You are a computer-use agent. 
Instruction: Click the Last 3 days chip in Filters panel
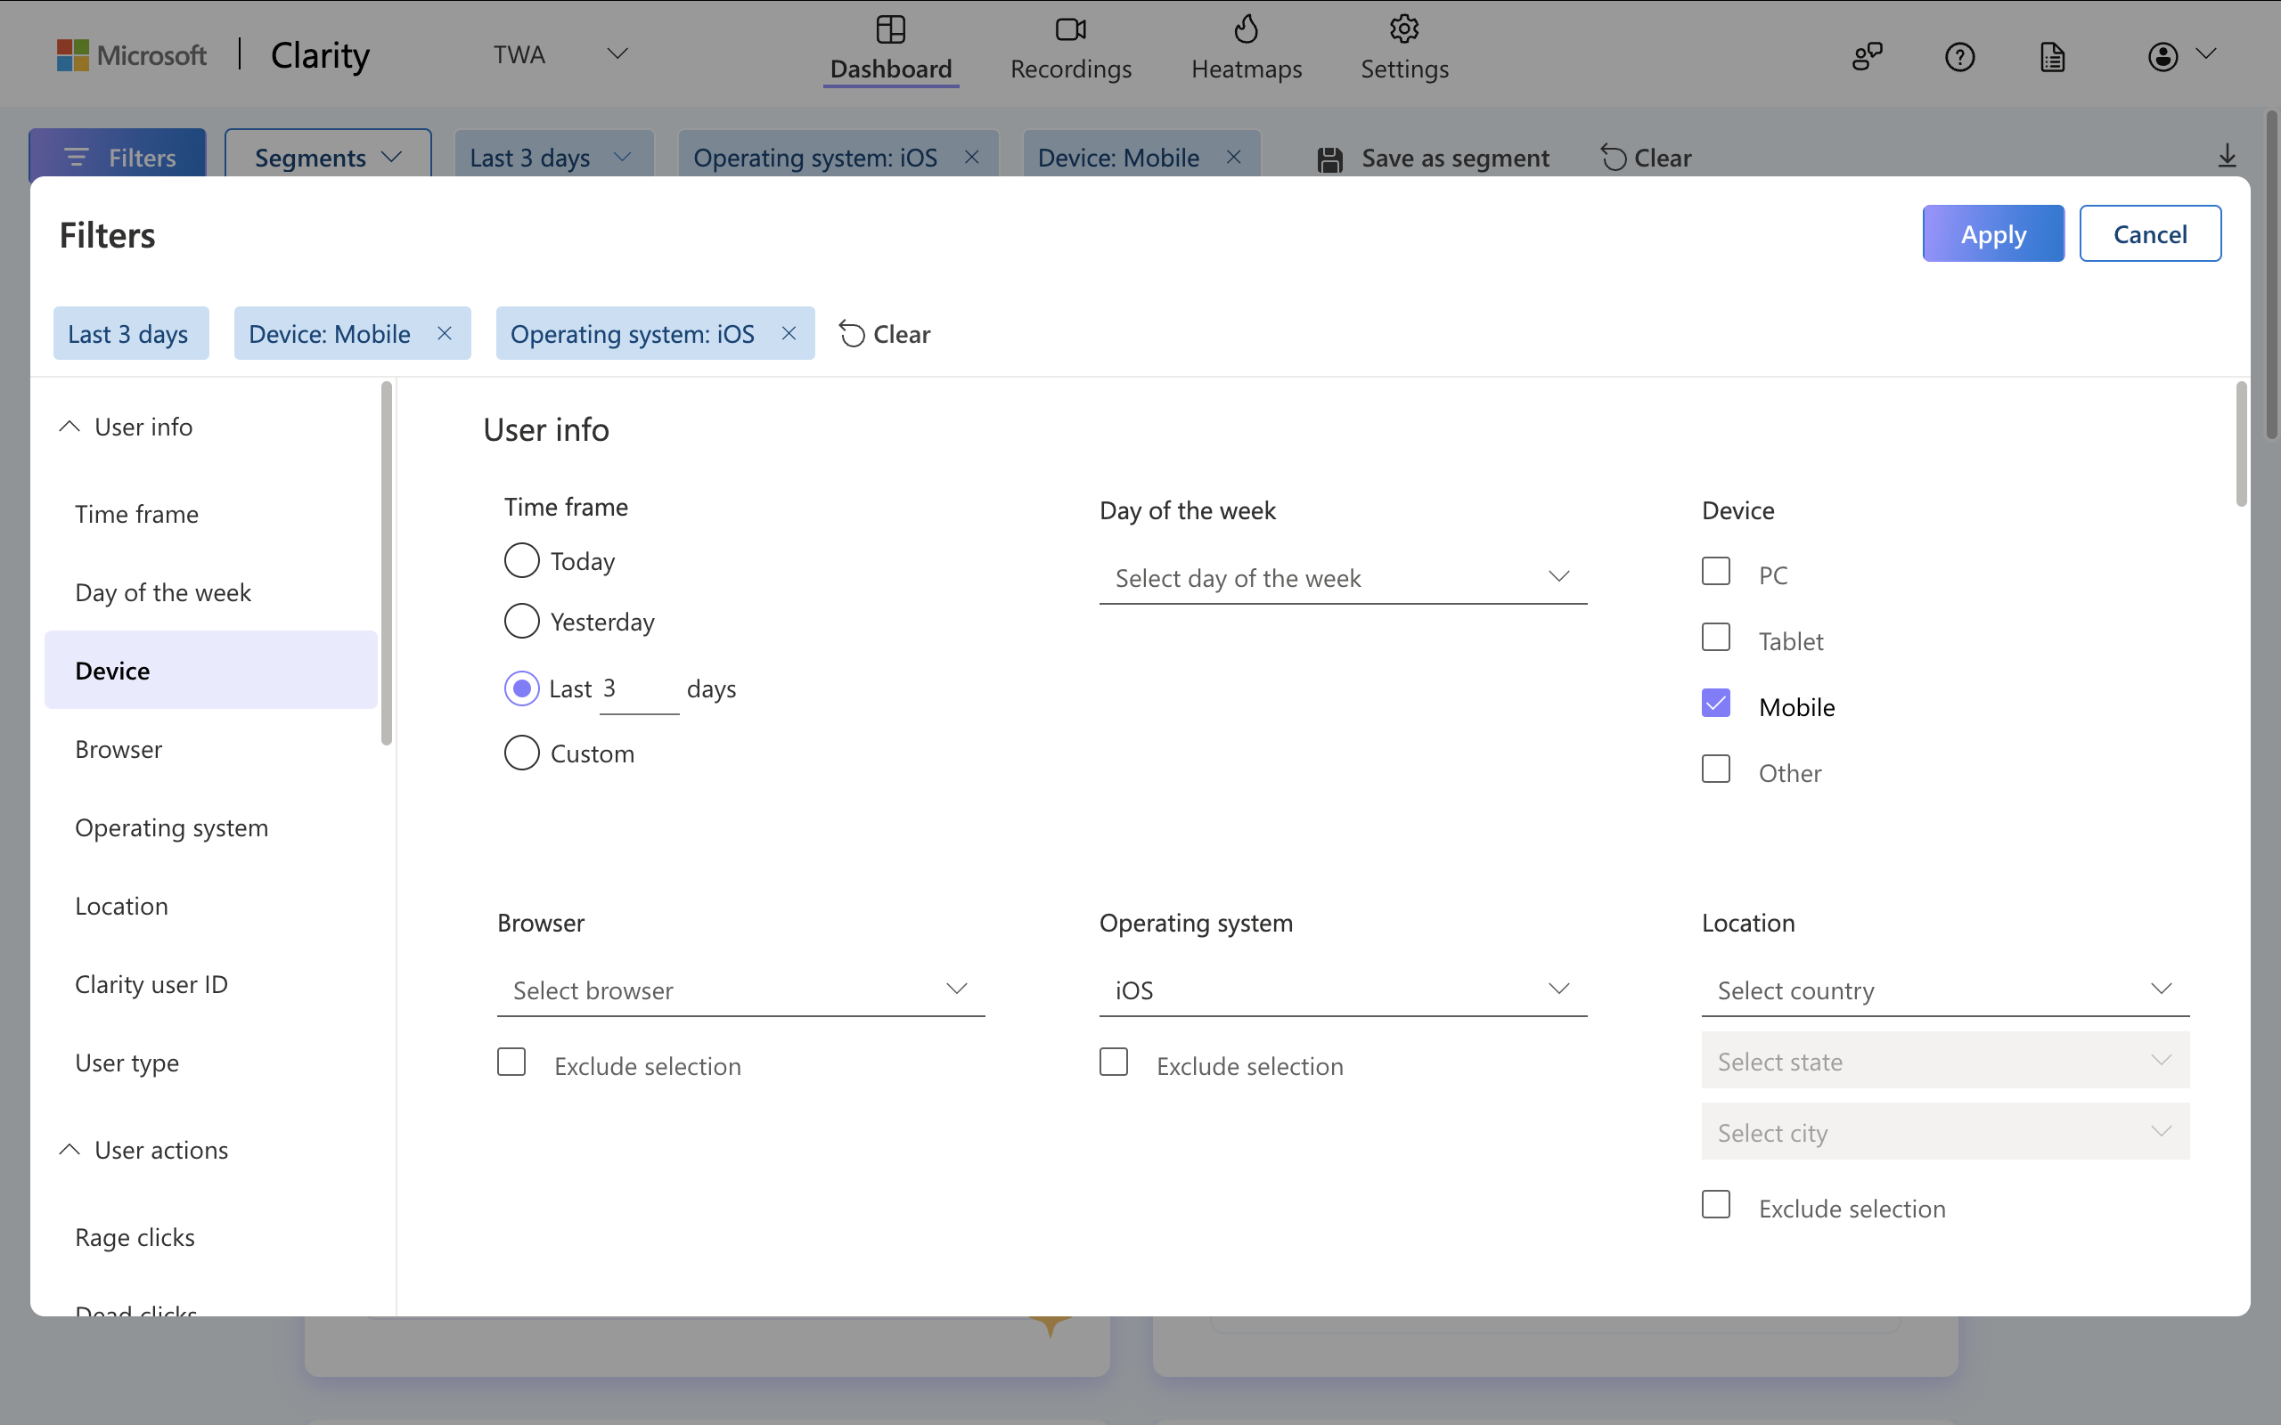pos(130,333)
